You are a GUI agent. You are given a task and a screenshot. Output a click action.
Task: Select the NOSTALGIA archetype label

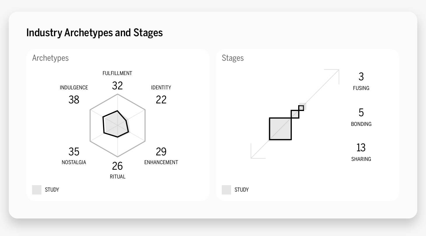pyautogui.click(x=74, y=162)
